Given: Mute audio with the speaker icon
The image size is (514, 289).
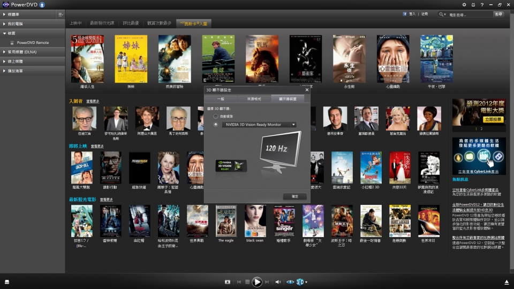Looking at the screenshot, I should point(278,282).
